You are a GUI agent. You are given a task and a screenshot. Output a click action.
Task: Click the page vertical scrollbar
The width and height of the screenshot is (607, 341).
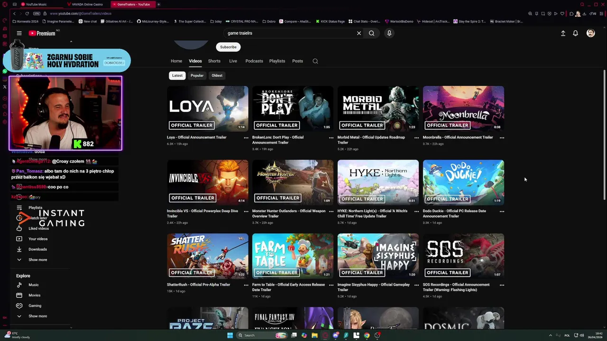point(604,135)
